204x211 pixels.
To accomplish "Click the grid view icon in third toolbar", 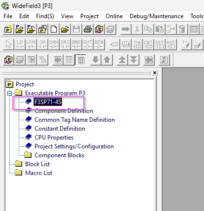I will pyautogui.click(x=80, y=60).
